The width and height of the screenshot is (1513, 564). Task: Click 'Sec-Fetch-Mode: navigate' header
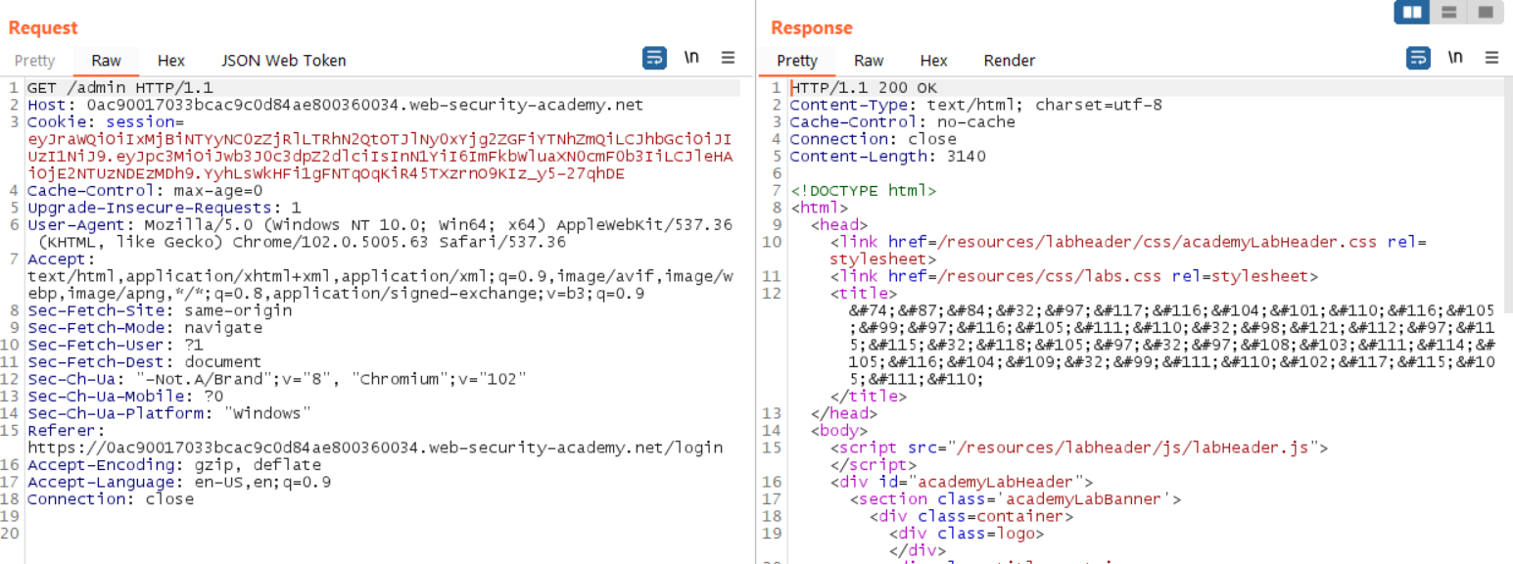click(144, 328)
